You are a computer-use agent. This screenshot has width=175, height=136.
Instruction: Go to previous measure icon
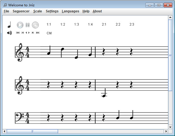[22, 33]
